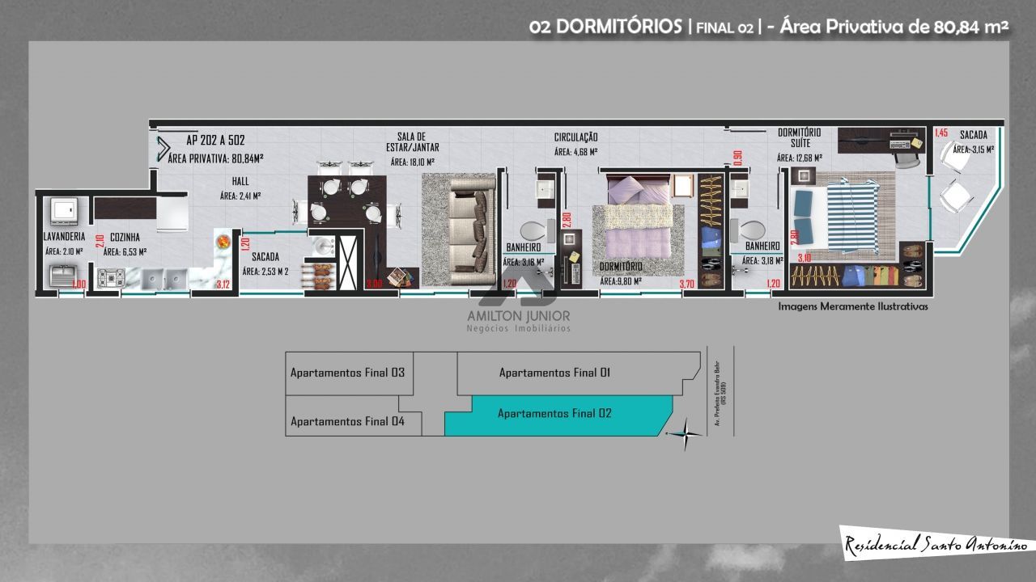Click the washing machine in the Lavanderia
The height and width of the screenshot is (582, 1036).
[x=64, y=212]
